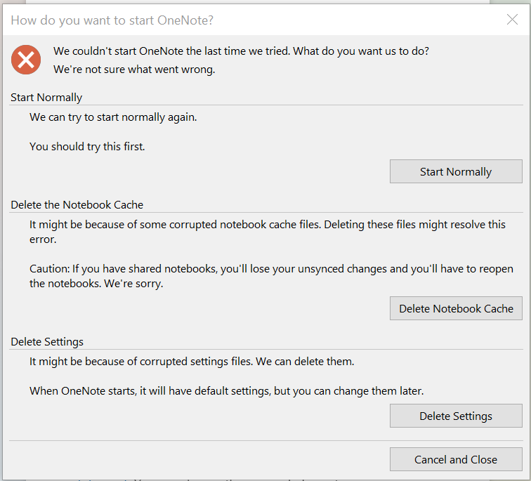Click the text 'We're not sure what went wrong.'
531x481 pixels.
click(x=134, y=70)
